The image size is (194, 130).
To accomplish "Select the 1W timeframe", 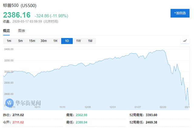I will pyautogui.click(x=79, y=41).
